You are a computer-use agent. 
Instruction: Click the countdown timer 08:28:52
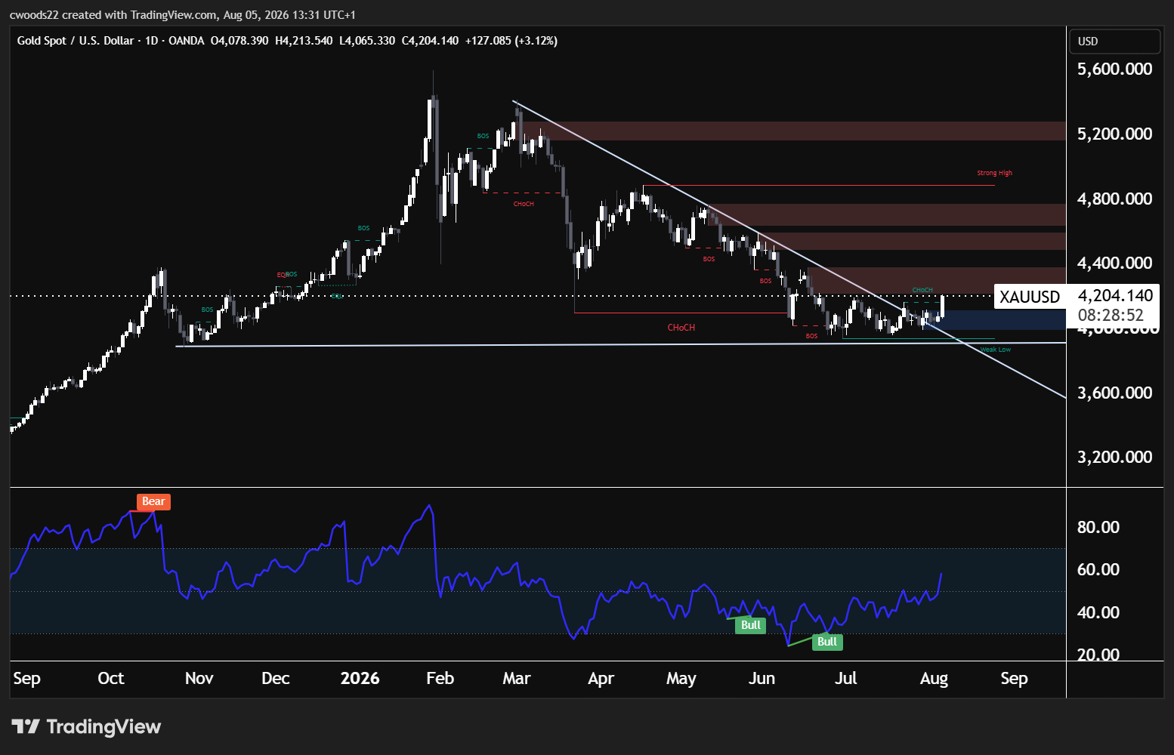pos(1111,316)
